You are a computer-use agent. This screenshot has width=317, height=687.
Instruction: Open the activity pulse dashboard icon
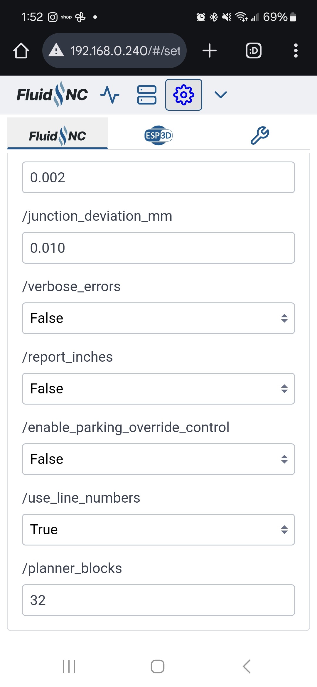coord(110,95)
